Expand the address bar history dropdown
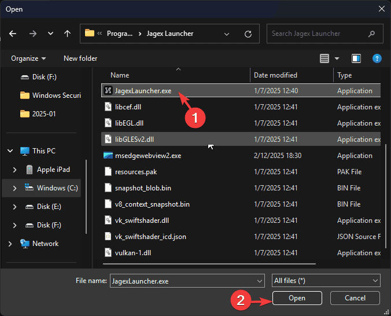 point(226,34)
